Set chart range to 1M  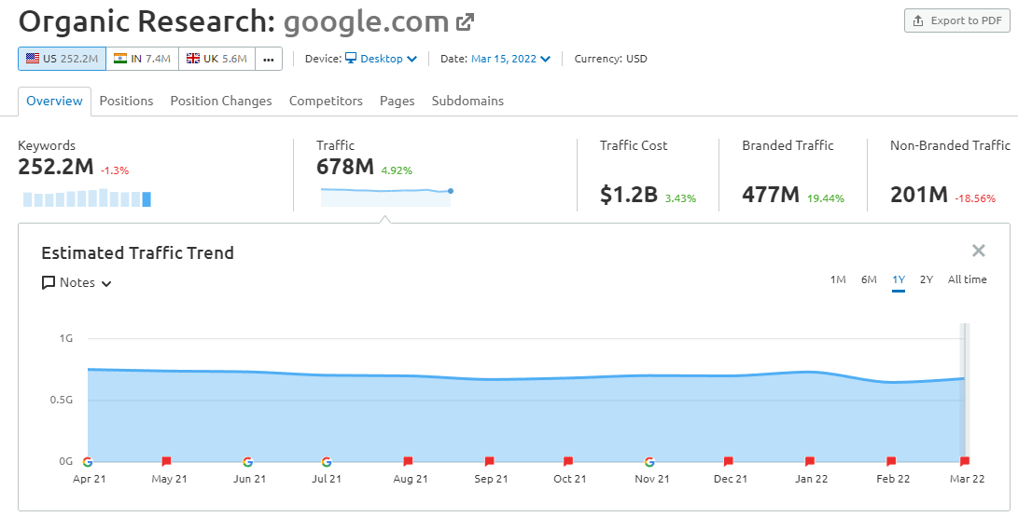coord(838,279)
